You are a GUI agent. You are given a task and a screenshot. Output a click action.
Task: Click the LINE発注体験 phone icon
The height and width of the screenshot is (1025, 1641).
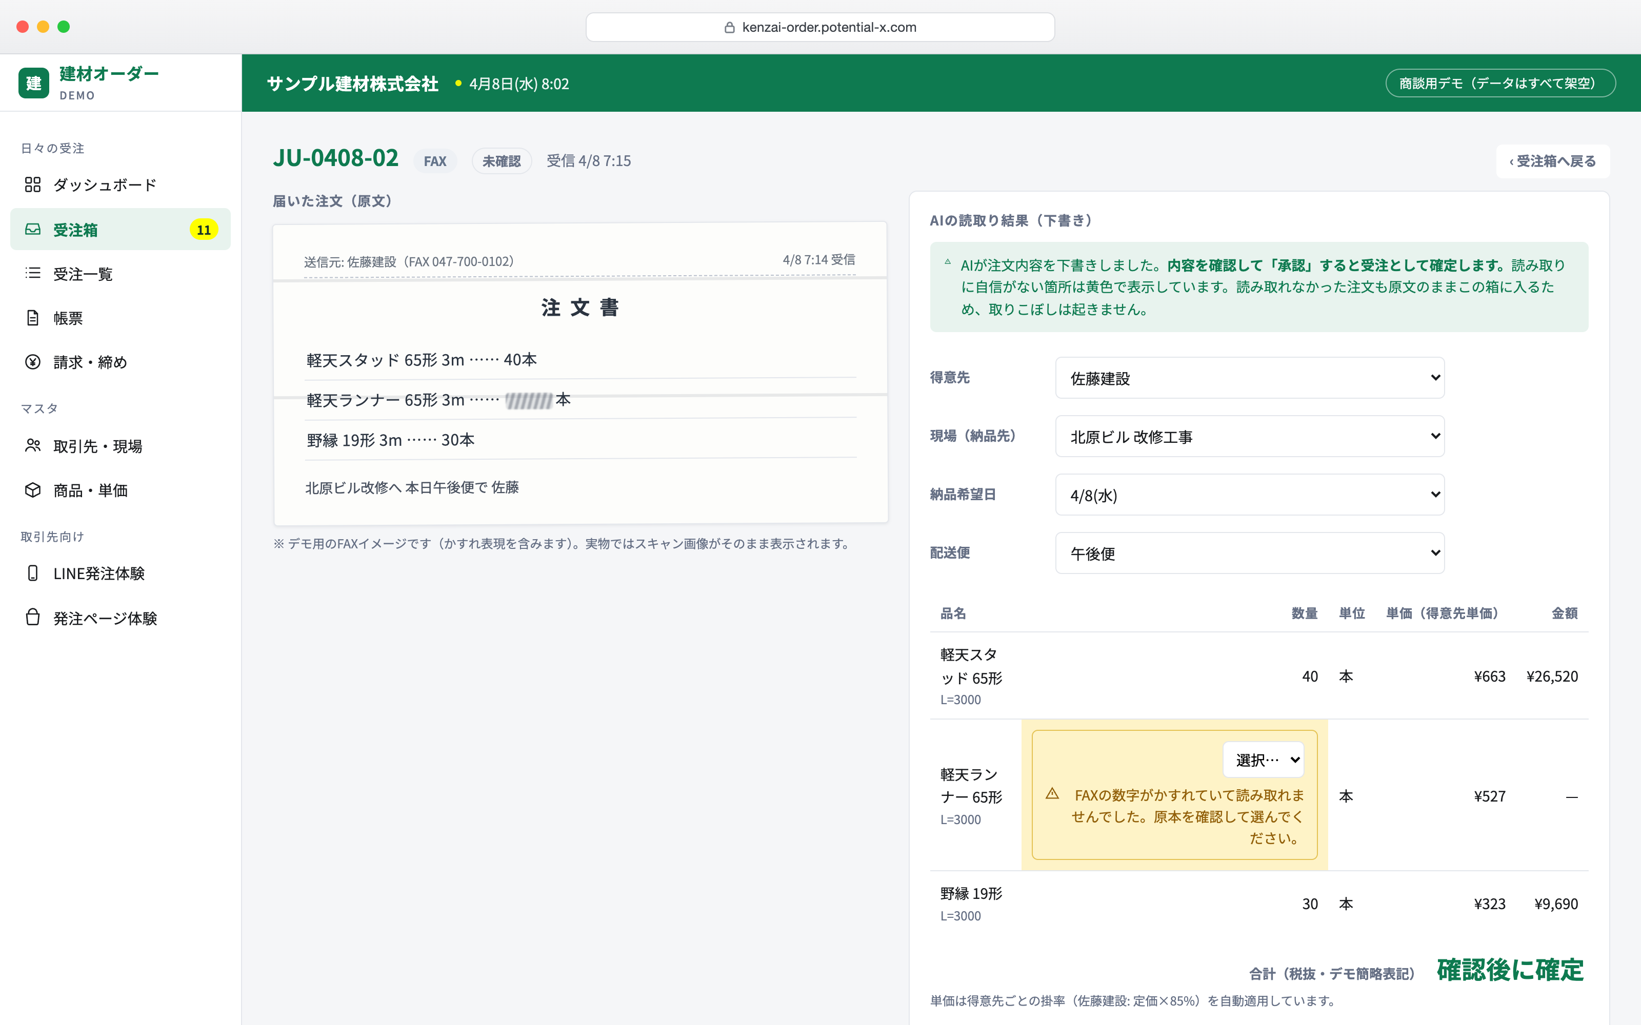tap(32, 573)
